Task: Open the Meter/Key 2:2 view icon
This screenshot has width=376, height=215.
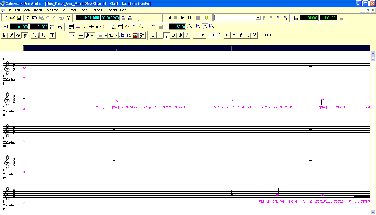Action: (x=127, y=27)
